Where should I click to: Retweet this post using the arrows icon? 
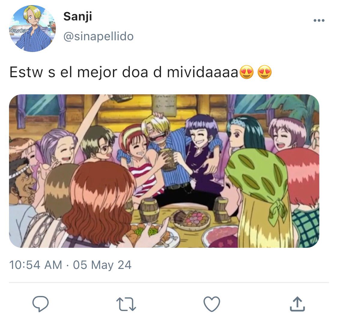(x=126, y=304)
